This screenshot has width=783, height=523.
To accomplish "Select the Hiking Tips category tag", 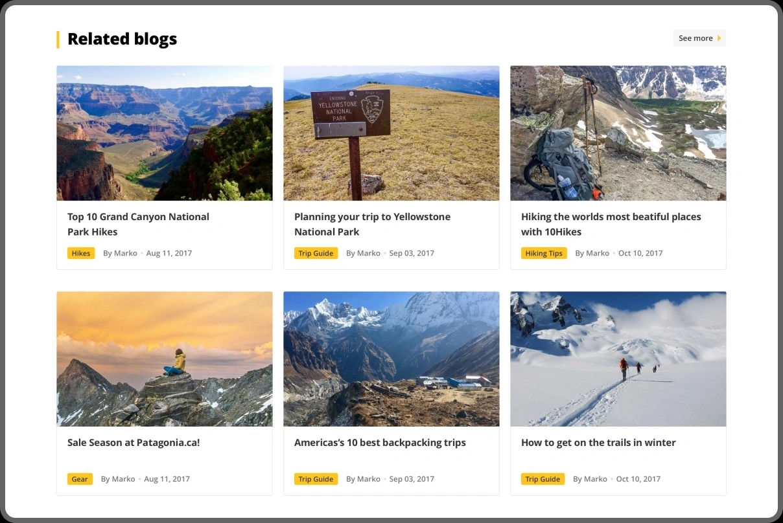I will coord(544,253).
